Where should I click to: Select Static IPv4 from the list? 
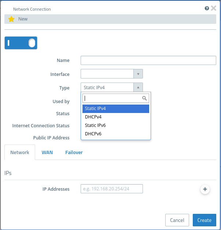(x=116, y=109)
